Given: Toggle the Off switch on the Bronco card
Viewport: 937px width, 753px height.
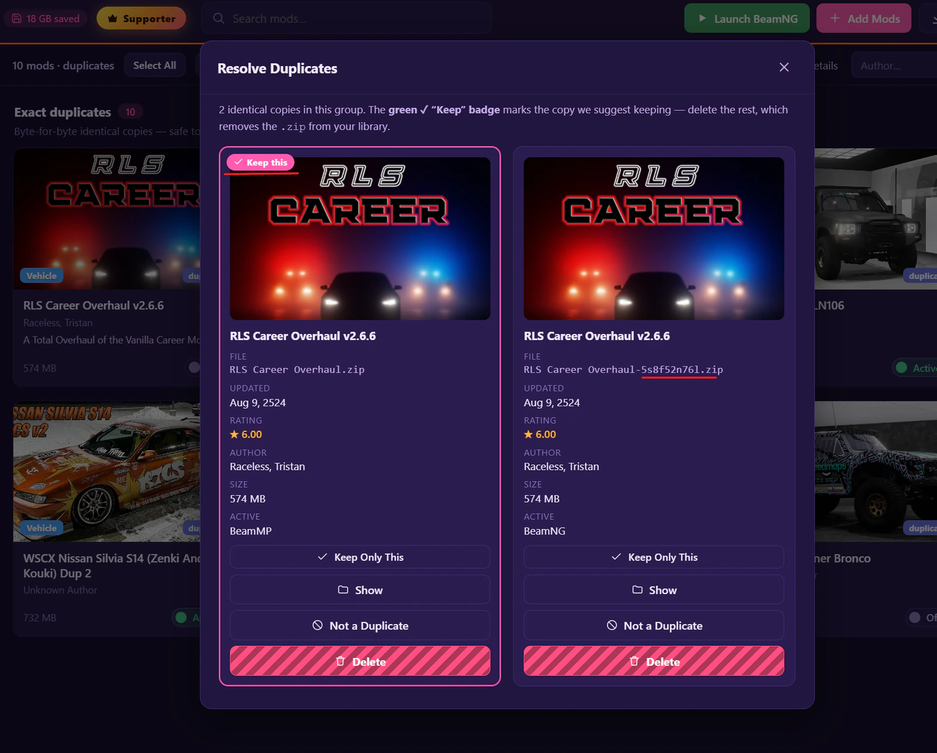Looking at the screenshot, I should click(x=921, y=617).
